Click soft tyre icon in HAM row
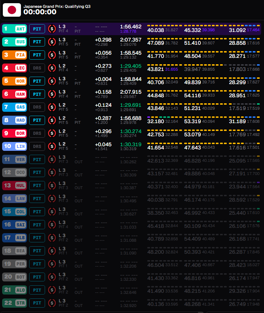The height and width of the screenshot is (313, 264). 52,94
